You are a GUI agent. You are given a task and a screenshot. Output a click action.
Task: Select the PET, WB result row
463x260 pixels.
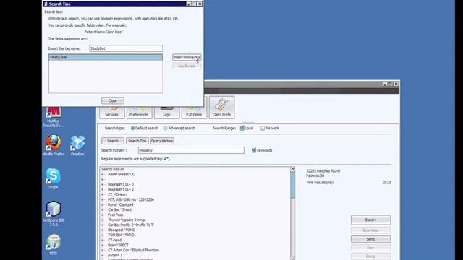click(131, 199)
